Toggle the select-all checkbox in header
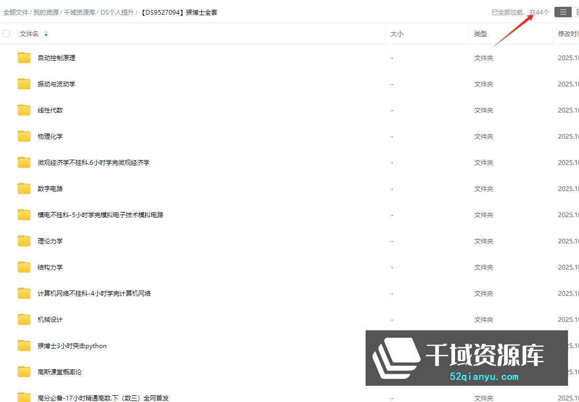Viewport: 579px width, 402px height. [6, 33]
